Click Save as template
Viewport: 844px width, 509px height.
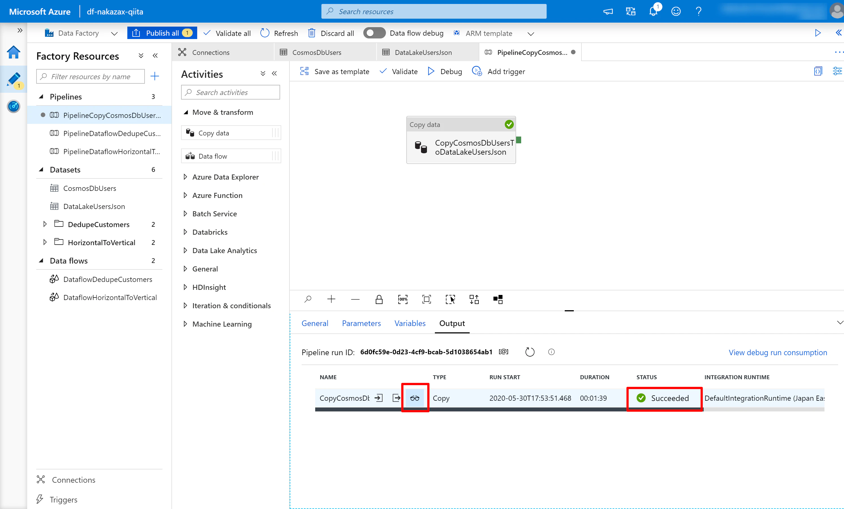335,72
